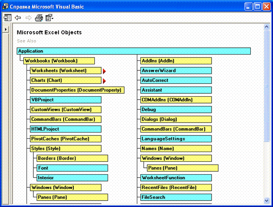Click Windows (Window) in right column

click(176, 158)
